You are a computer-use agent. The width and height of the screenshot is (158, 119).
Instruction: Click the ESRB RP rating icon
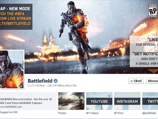pos(153,11)
